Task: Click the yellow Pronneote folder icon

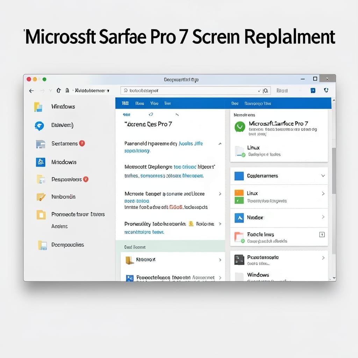Action: [x=41, y=215]
